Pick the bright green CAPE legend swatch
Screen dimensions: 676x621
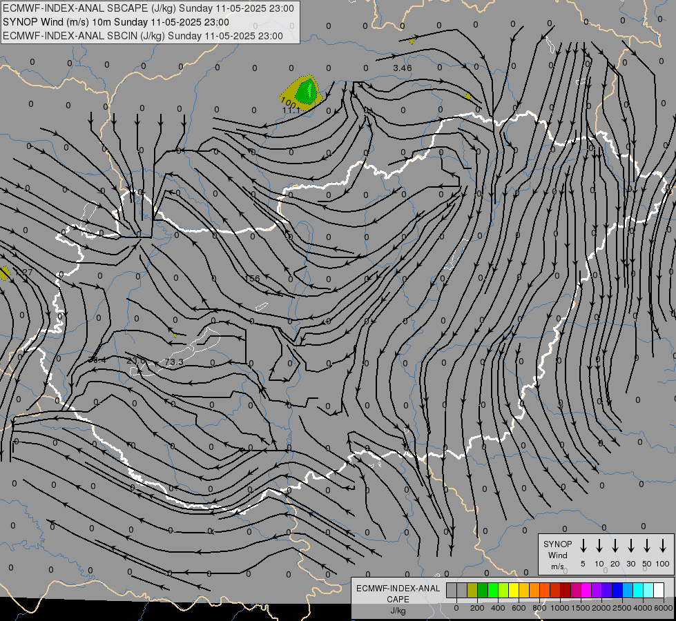click(x=493, y=590)
